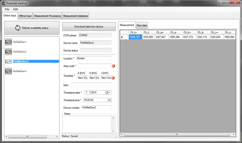Open the Timestamp-date calendar dropdown
The image size is (242, 143).
[108, 93]
